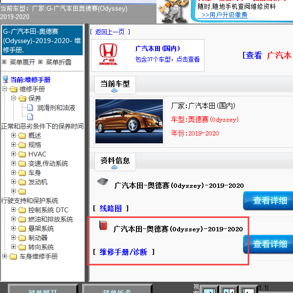Select the sidebar title G-广汽本田-奥德赛 维修手册

pos(42,41)
